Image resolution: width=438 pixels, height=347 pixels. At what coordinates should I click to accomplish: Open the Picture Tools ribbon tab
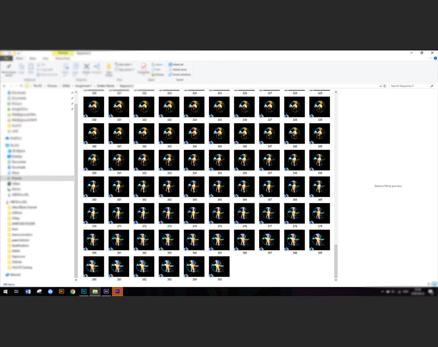[63, 58]
